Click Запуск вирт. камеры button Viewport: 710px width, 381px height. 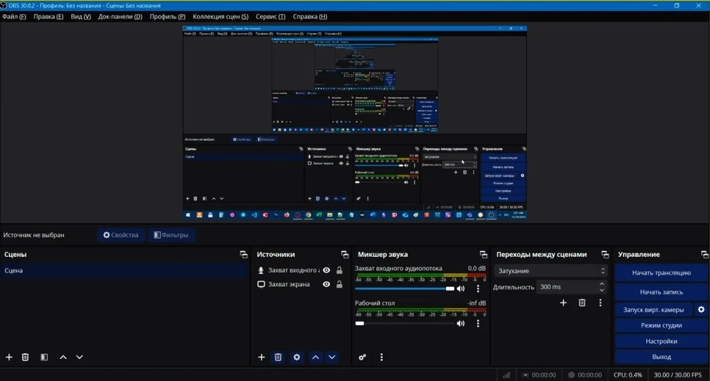pos(653,310)
